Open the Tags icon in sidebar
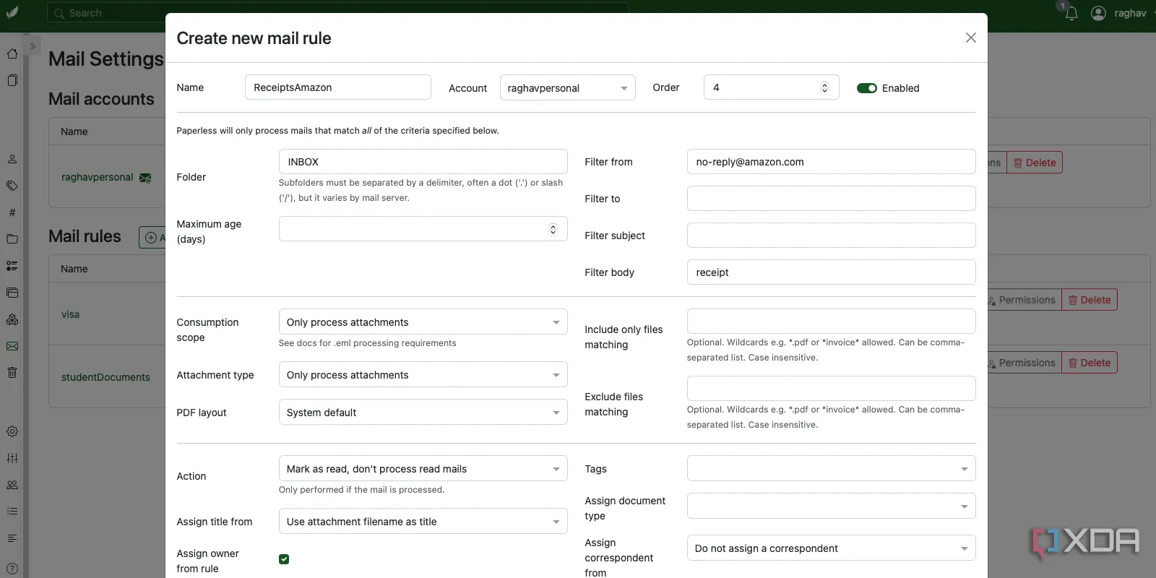The height and width of the screenshot is (578, 1156). pyautogui.click(x=12, y=186)
